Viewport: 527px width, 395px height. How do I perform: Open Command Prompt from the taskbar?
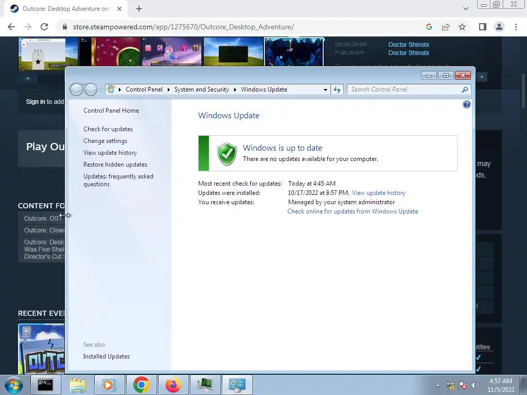click(45, 385)
